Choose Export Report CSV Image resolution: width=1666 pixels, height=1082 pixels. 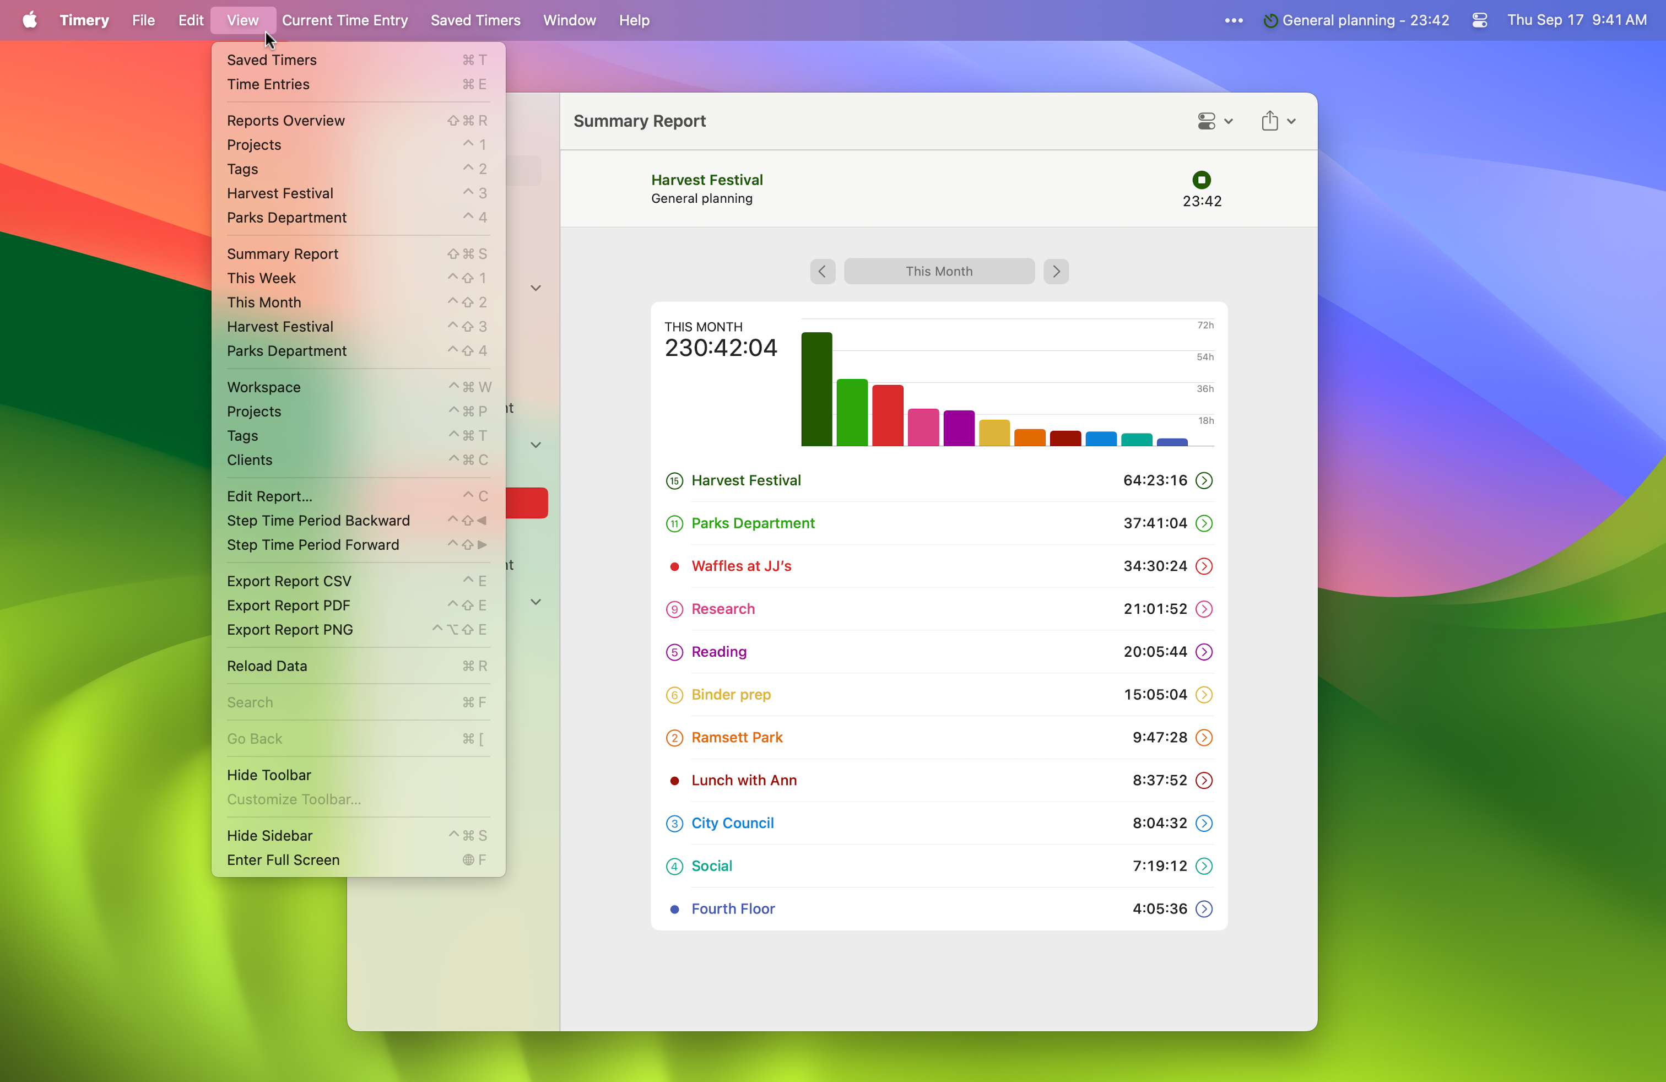tap(358, 581)
